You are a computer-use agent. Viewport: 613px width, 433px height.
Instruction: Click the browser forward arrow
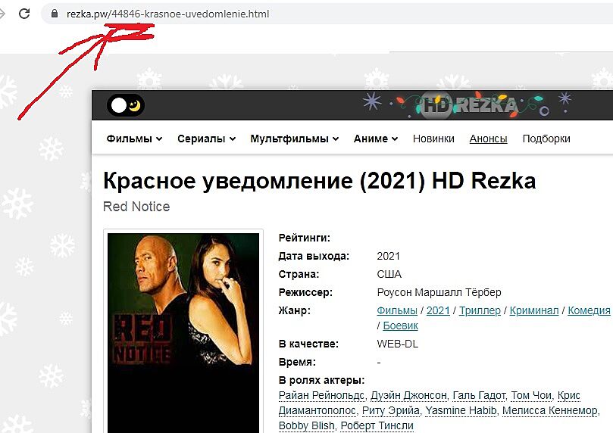(2, 14)
